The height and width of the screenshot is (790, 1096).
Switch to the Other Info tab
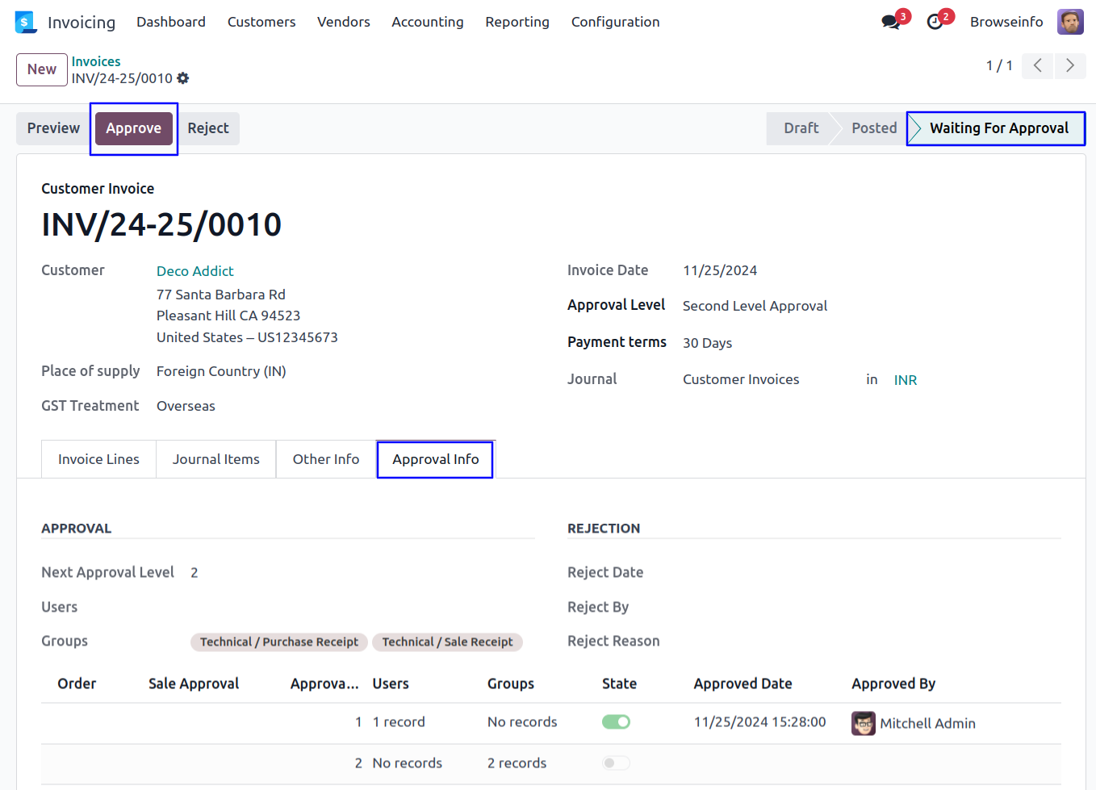pos(326,459)
